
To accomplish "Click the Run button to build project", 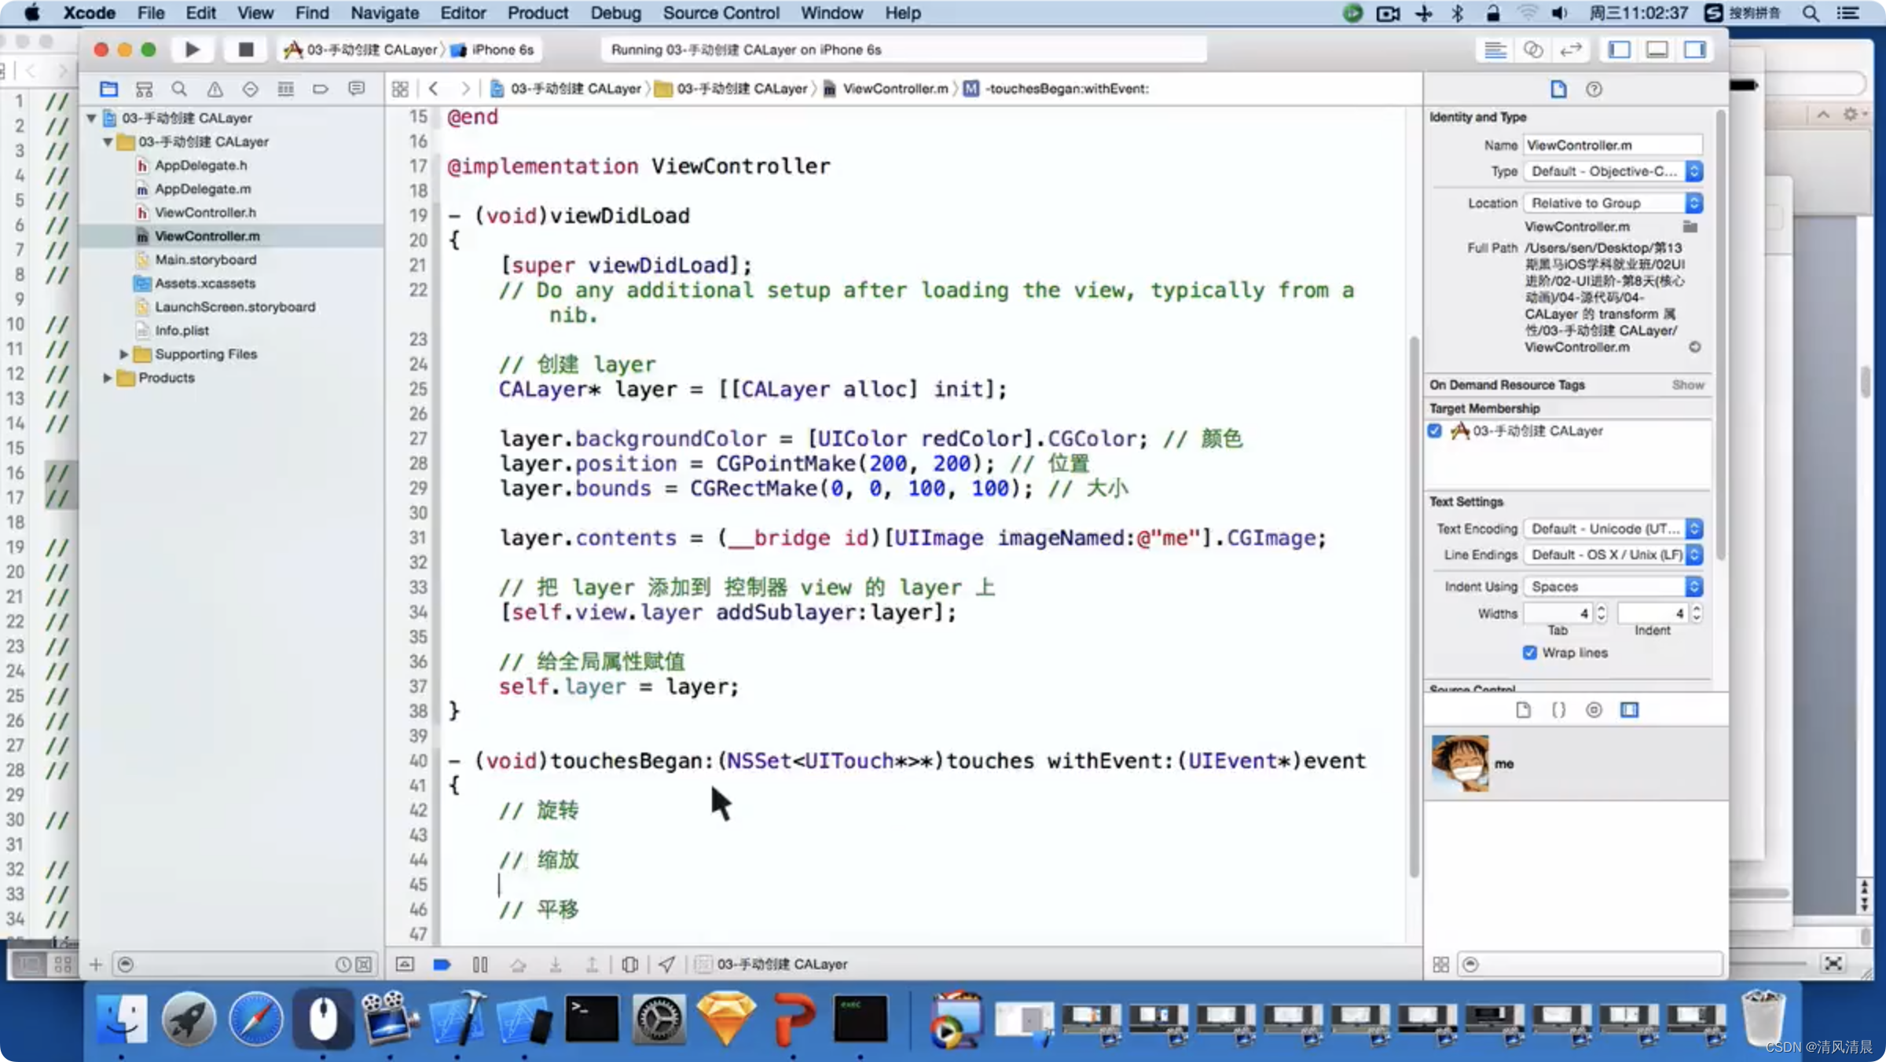I will (x=190, y=49).
